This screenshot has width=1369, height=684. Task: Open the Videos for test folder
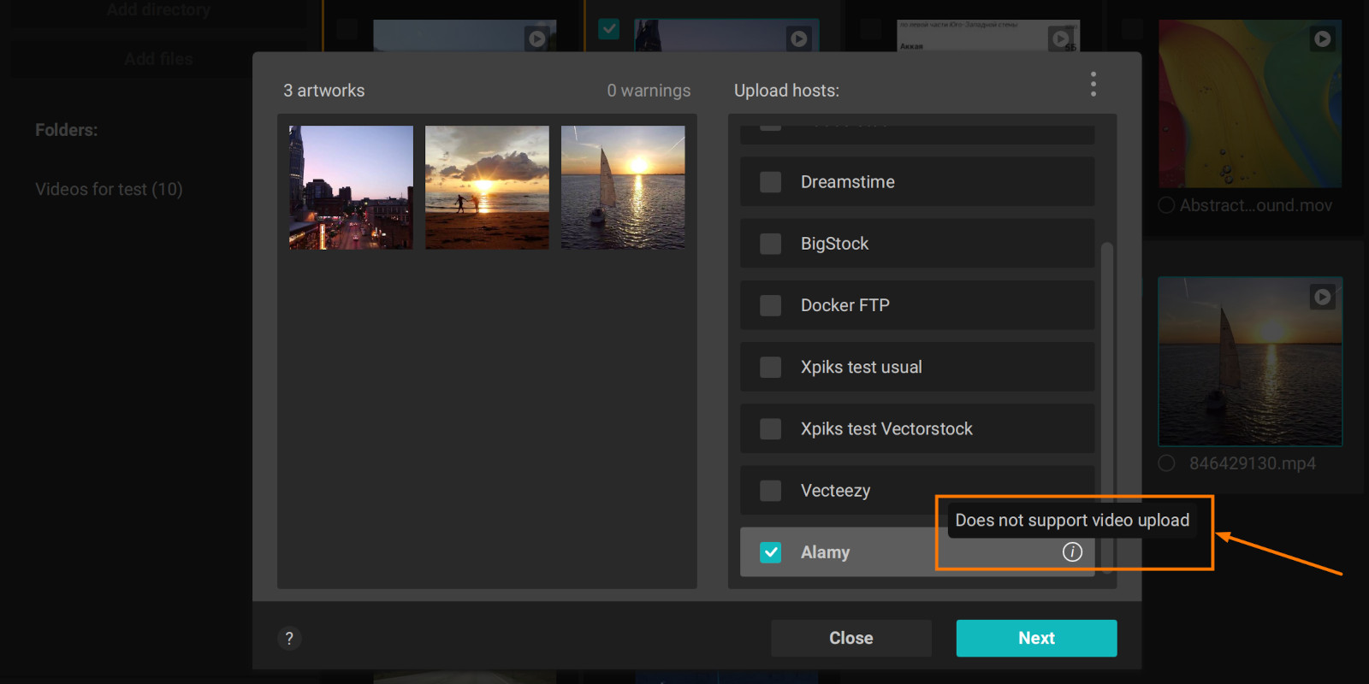109,189
